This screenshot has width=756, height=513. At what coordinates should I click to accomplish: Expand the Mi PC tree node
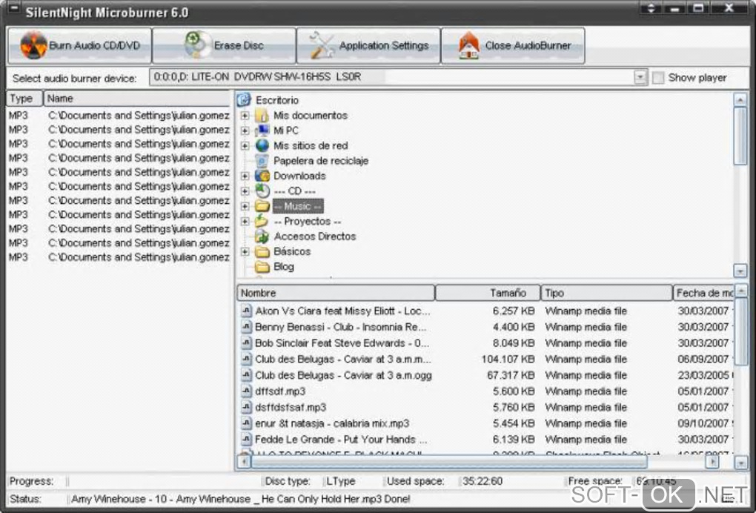coord(245,130)
